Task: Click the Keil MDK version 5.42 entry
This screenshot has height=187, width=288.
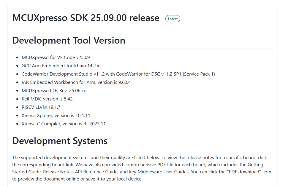Action: 47,99
